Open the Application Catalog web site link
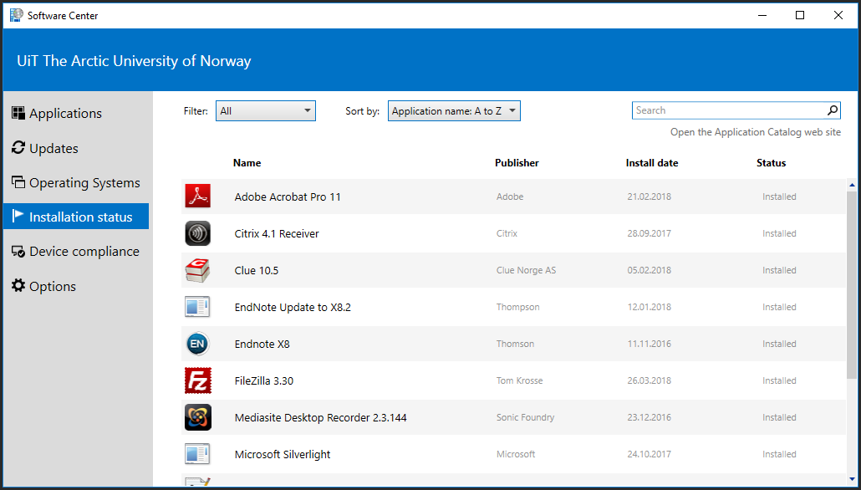This screenshot has height=490, width=861. point(755,132)
